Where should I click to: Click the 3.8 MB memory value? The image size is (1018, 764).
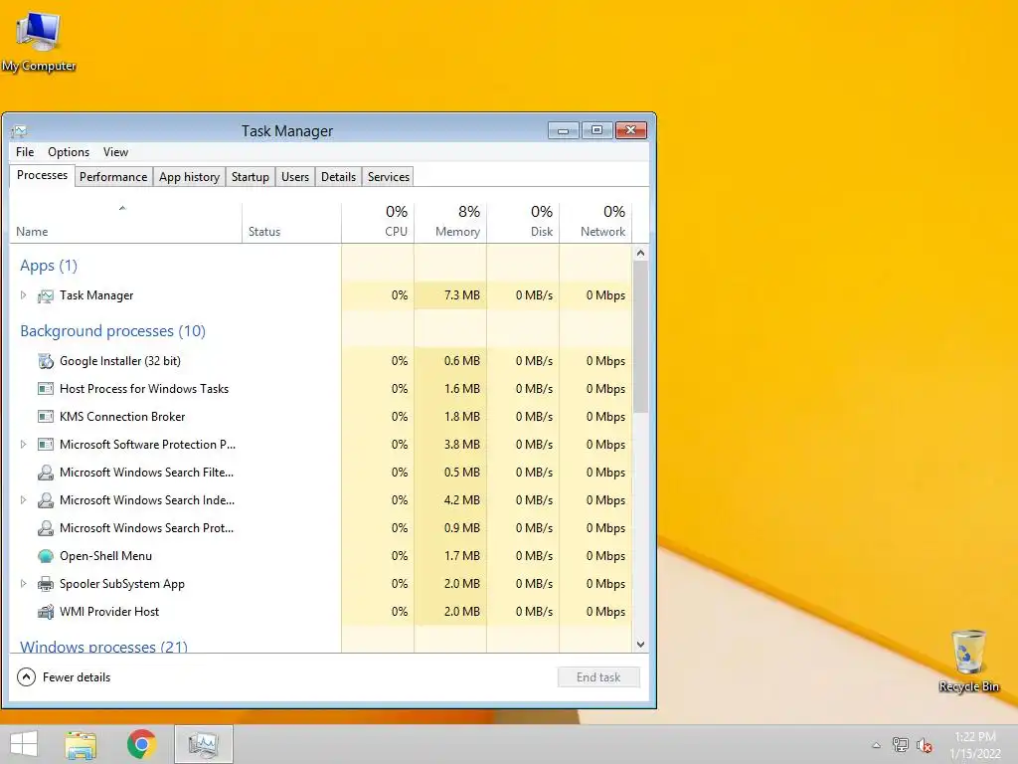[462, 445]
